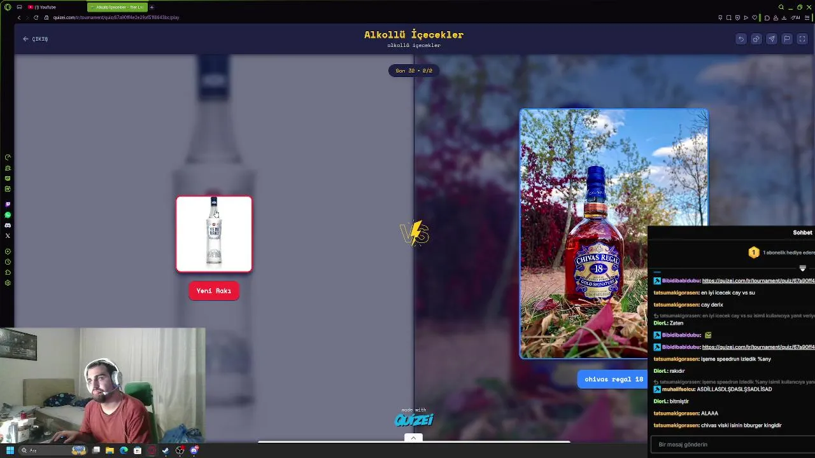The height and width of the screenshot is (458, 815).
Task: Open GX Control speedometer icon in sidebar
Action: tap(8, 157)
